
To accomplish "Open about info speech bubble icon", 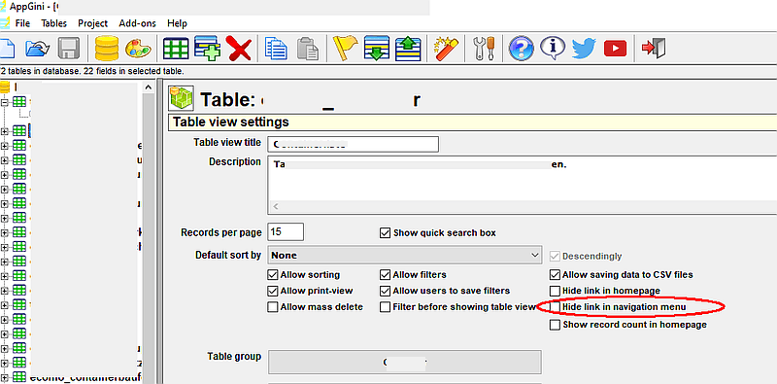I will coord(553,49).
